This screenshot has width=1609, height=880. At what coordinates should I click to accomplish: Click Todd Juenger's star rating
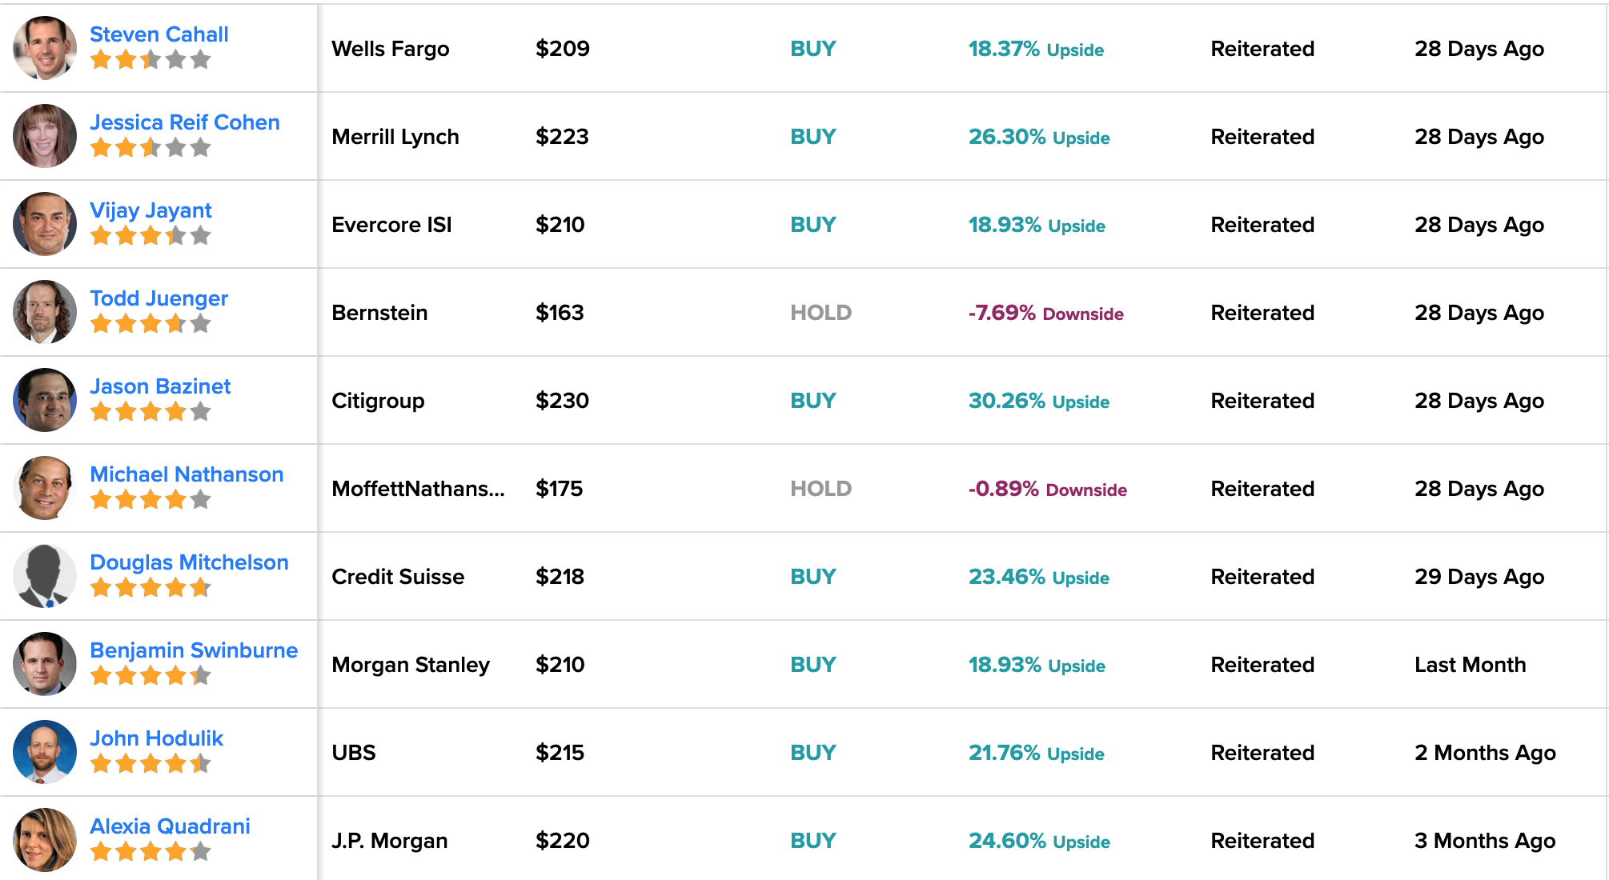click(150, 324)
